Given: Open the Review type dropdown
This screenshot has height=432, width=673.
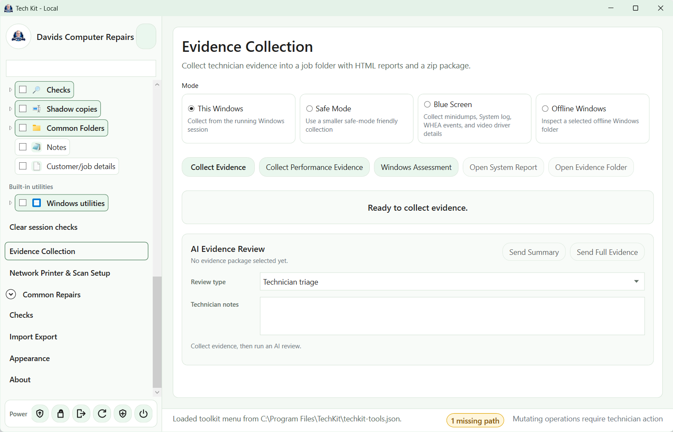Looking at the screenshot, I should [x=452, y=282].
